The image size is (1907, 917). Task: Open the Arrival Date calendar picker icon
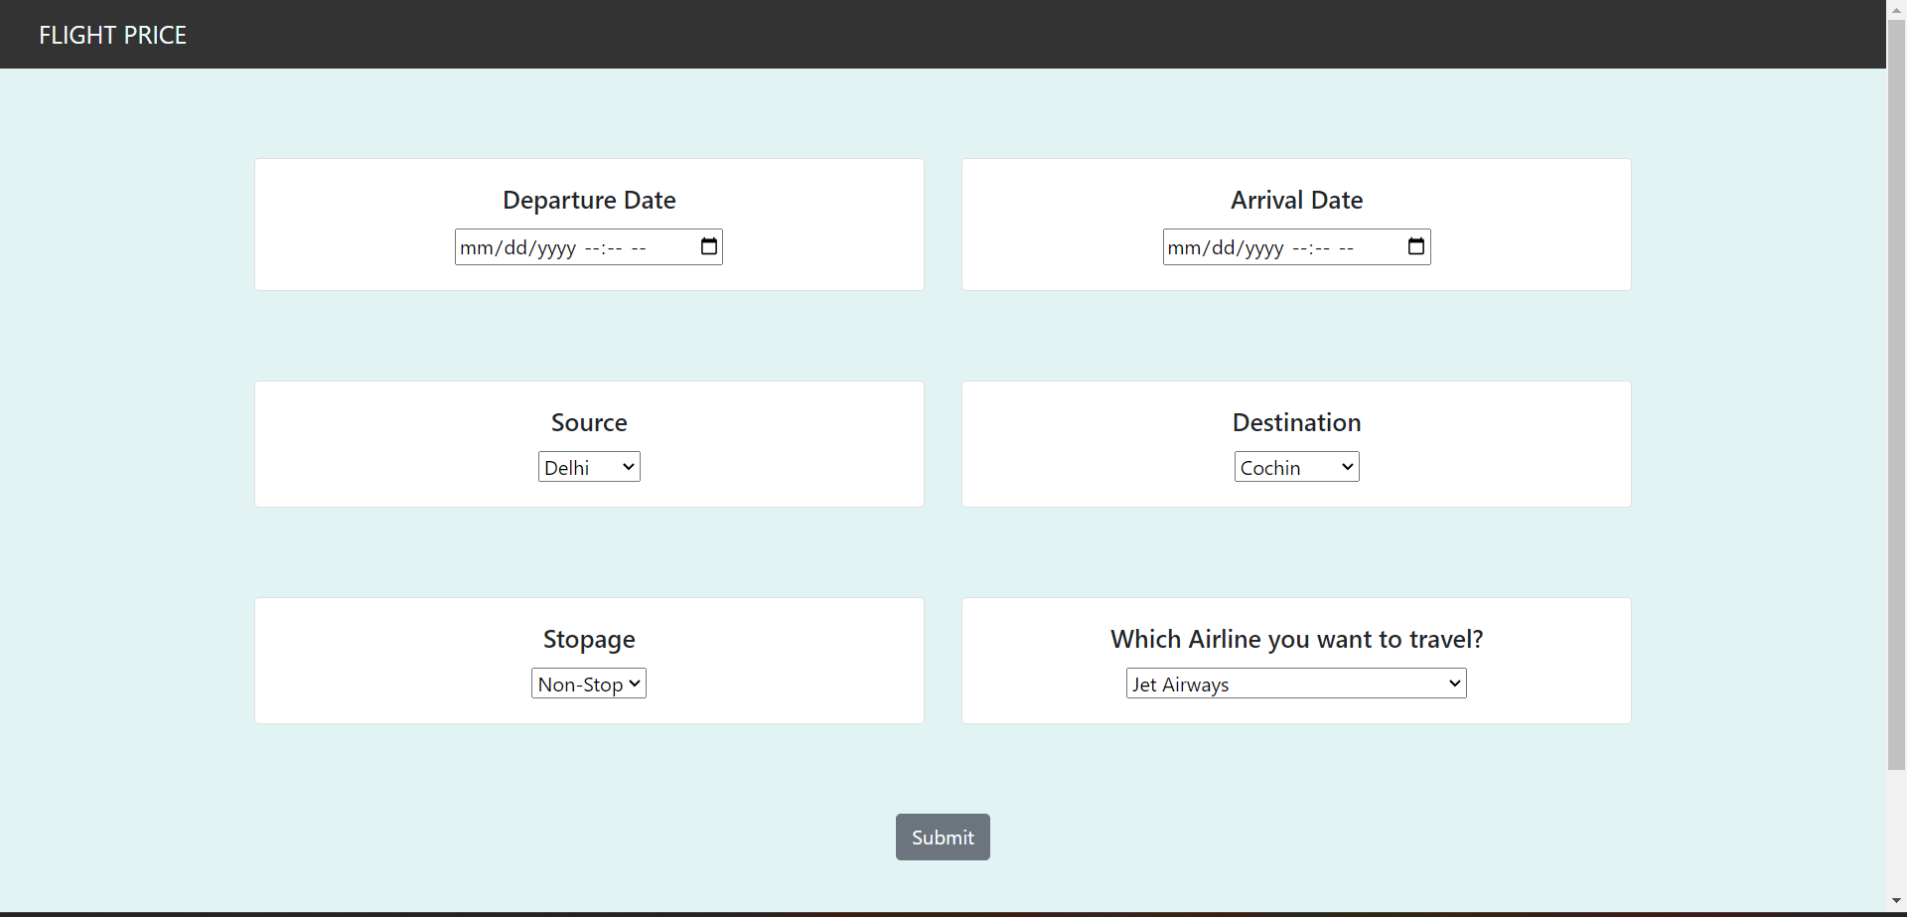(1416, 246)
